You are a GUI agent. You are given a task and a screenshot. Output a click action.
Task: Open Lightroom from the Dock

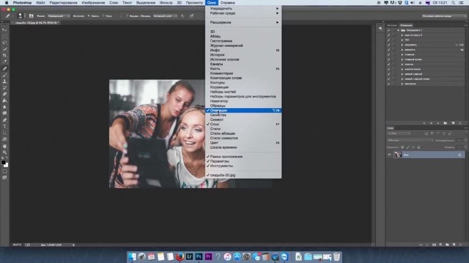click(x=189, y=256)
